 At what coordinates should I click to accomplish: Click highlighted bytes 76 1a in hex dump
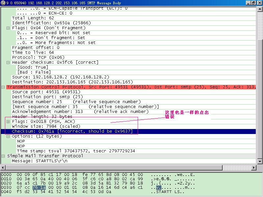pos(37,187)
